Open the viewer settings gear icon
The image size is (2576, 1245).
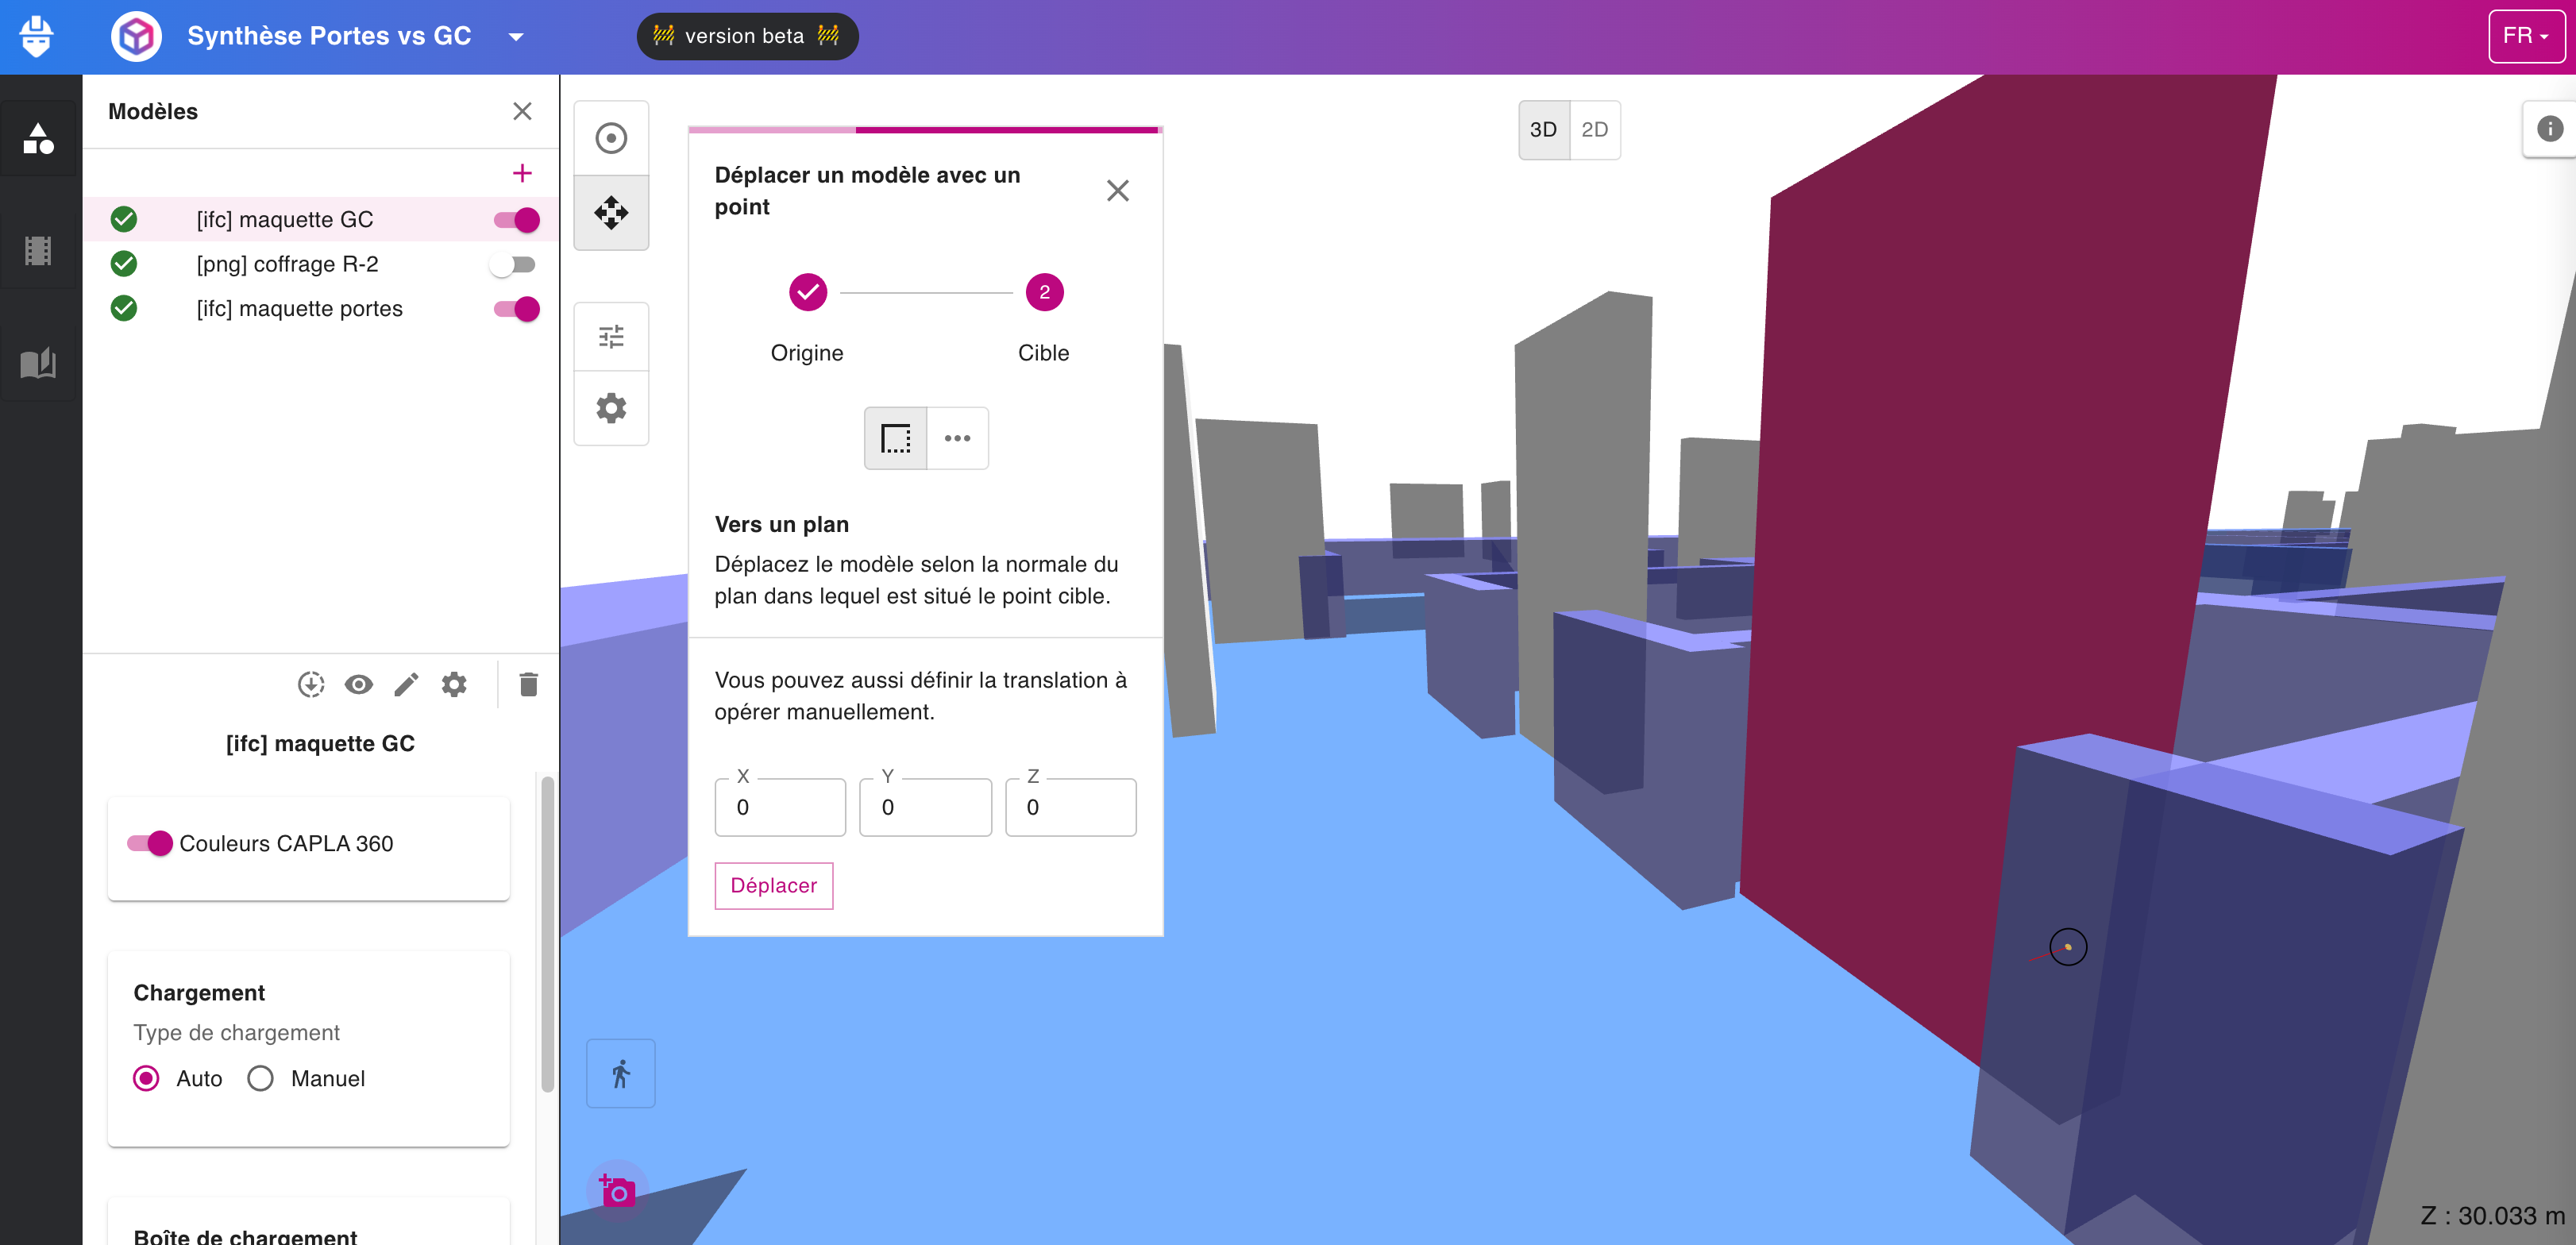click(x=611, y=408)
